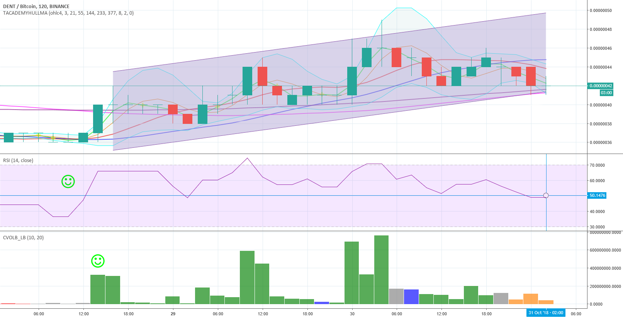The height and width of the screenshot is (318, 623).
Task: Select the TACADEMYHULLMA indicator label
Action: click(x=68, y=13)
